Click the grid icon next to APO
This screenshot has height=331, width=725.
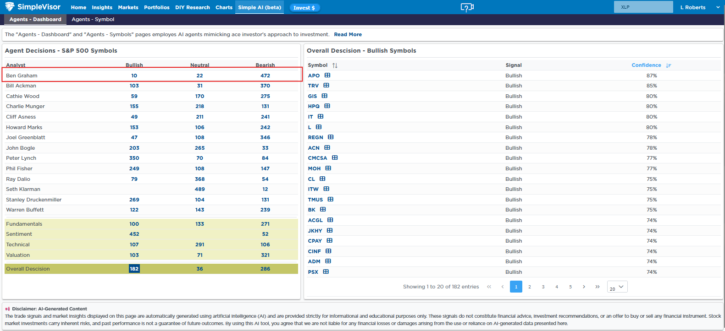click(327, 76)
